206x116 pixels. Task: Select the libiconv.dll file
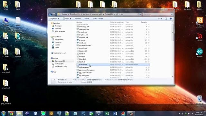tap(83, 51)
